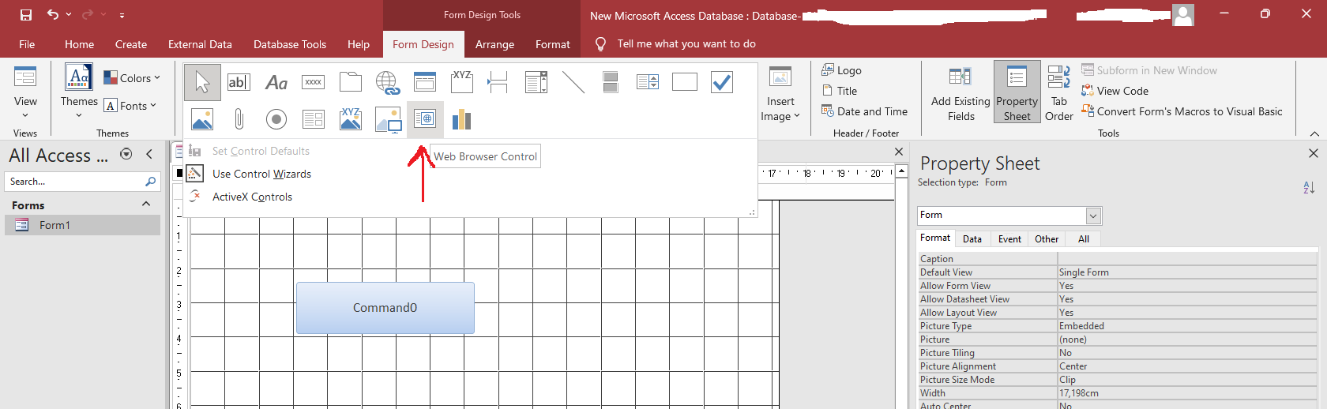Click the Add Existing Fields button

click(960, 94)
